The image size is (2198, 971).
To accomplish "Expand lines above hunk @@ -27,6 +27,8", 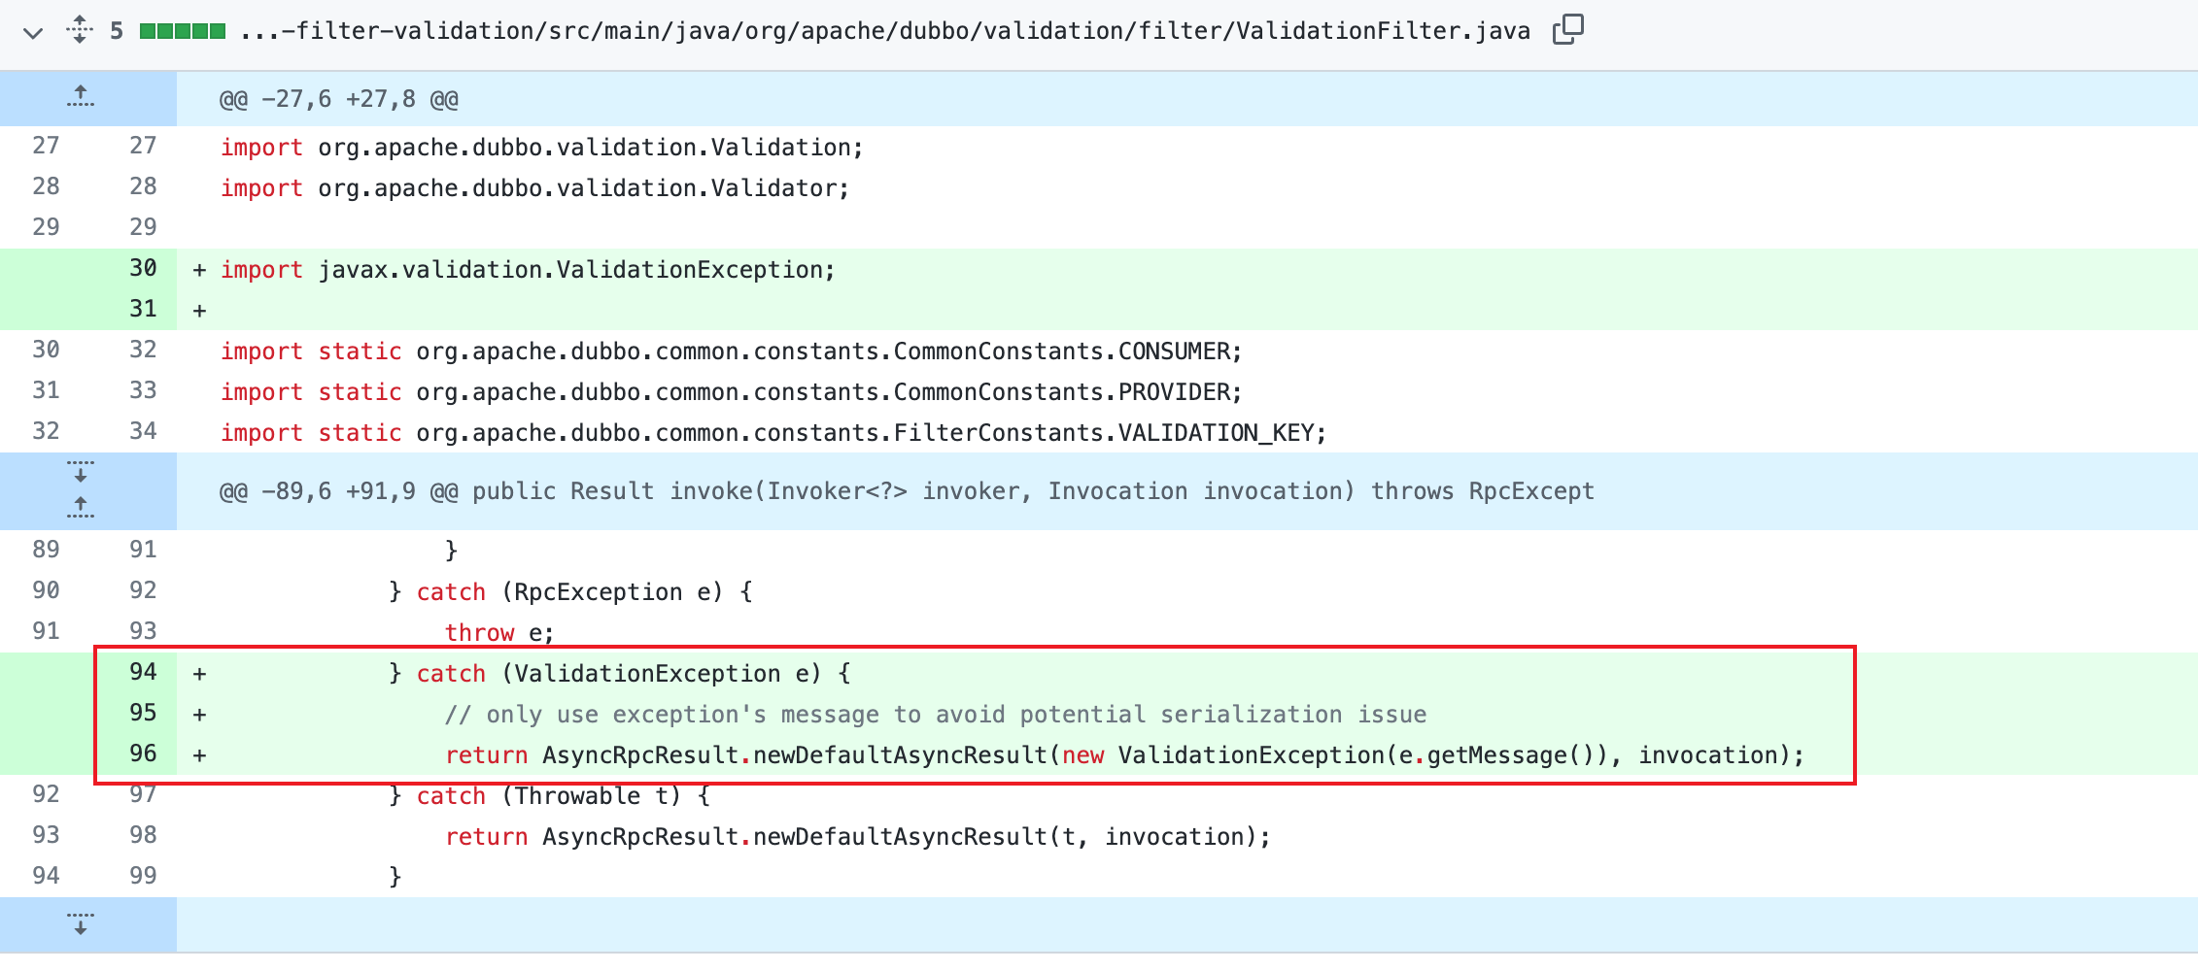I will tap(81, 96).
